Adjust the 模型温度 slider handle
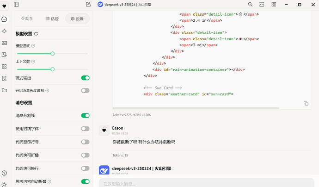This screenshot has width=319, height=187. [x=53, y=54]
